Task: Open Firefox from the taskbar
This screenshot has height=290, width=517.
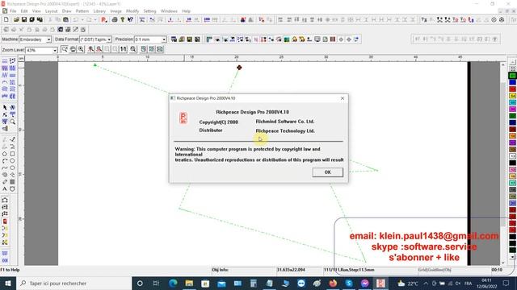Action: (x=333, y=283)
